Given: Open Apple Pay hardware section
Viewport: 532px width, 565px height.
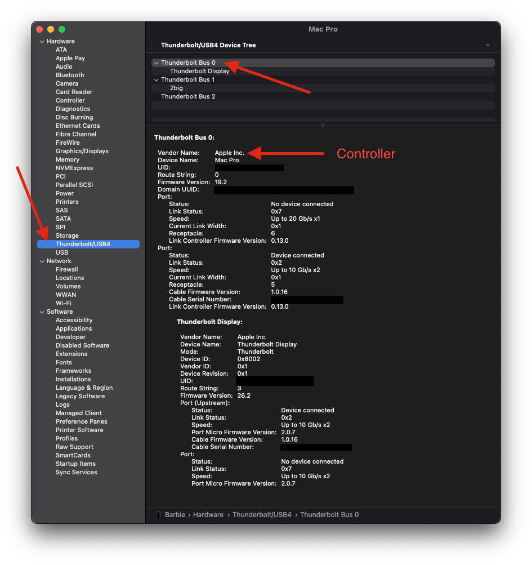Looking at the screenshot, I should [x=70, y=59].
